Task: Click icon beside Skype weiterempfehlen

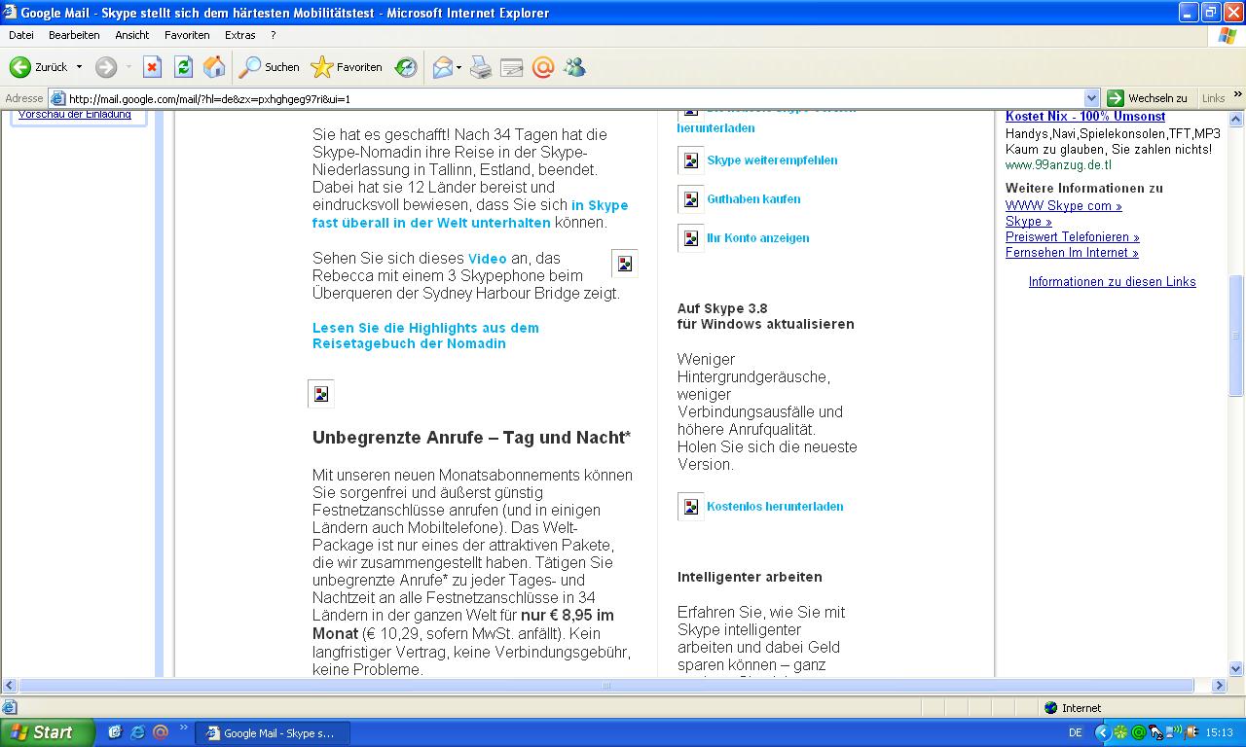Action: coord(691,160)
